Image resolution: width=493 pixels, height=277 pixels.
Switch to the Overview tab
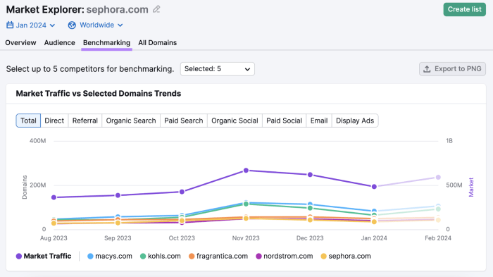coord(20,42)
